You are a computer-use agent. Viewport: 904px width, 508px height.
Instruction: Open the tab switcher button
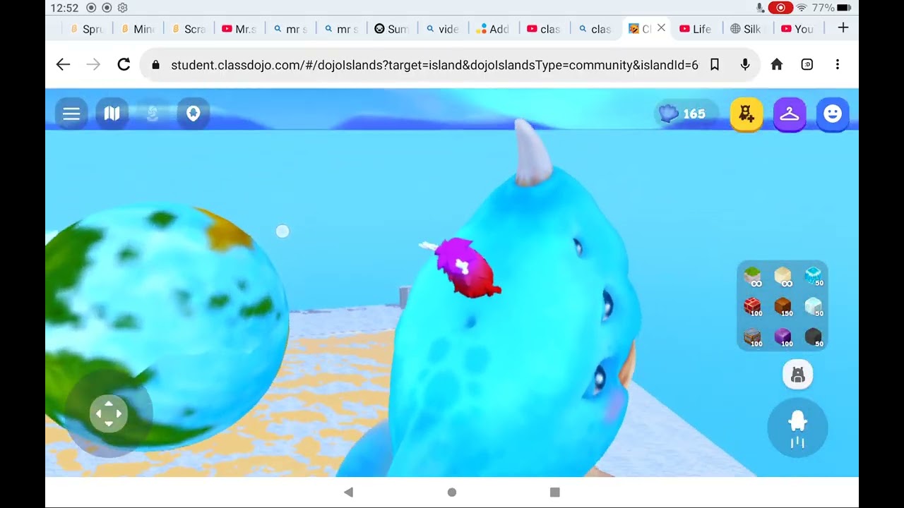click(807, 65)
